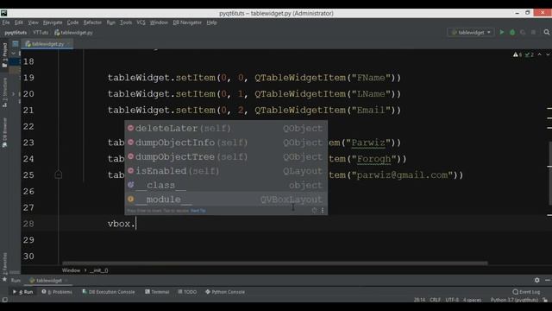Screen dimensions: 552x311
Task: Switch to the Problems tool tab
Action: click(x=57, y=292)
